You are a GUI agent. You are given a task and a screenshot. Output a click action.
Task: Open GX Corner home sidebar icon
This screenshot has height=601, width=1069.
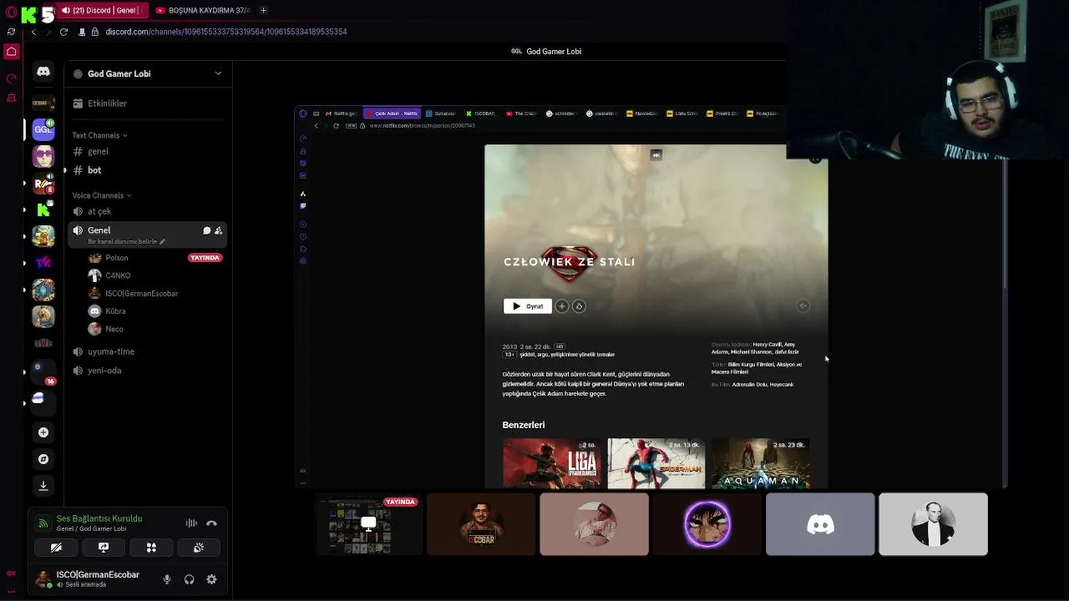(x=12, y=52)
